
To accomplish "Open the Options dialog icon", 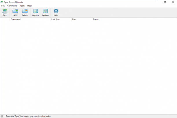I will coord(45,11).
